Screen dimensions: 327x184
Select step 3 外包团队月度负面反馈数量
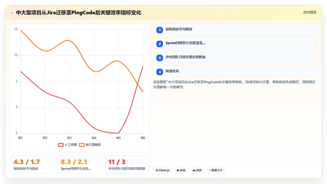click(235, 57)
